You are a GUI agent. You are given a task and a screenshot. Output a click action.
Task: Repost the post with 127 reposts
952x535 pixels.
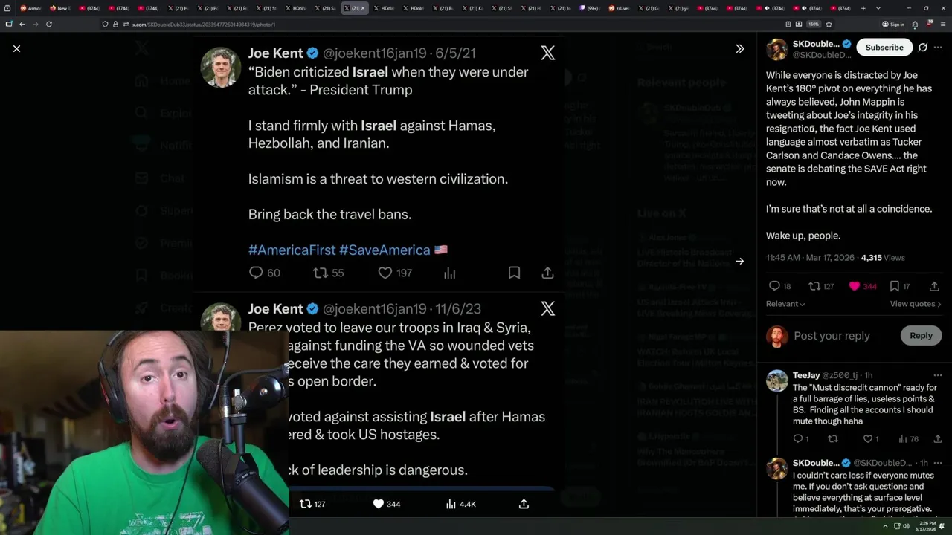pyautogui.click(x=814, y=286)
